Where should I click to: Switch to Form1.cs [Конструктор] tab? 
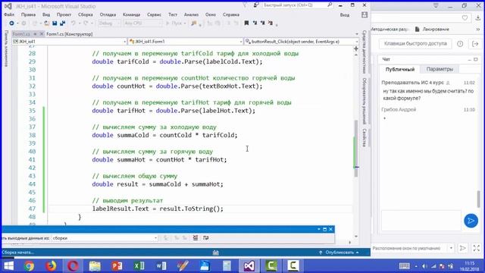point(69,34)
